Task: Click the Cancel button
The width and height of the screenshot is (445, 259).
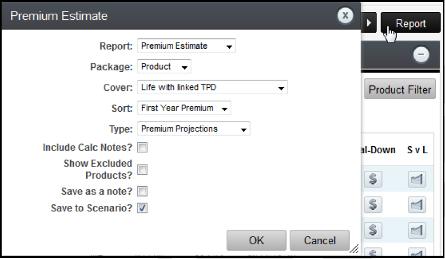Action: [x=320, y=240]
